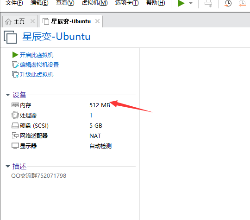Click the large VM icon beside title
Screen dimensions: 250x220
pos(10,37)
